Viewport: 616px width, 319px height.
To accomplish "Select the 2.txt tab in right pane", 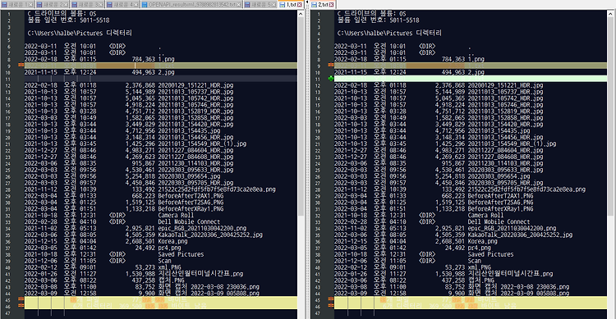I will [323, 4].
